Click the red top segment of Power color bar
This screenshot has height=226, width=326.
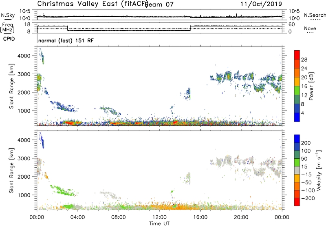(297, 55)
